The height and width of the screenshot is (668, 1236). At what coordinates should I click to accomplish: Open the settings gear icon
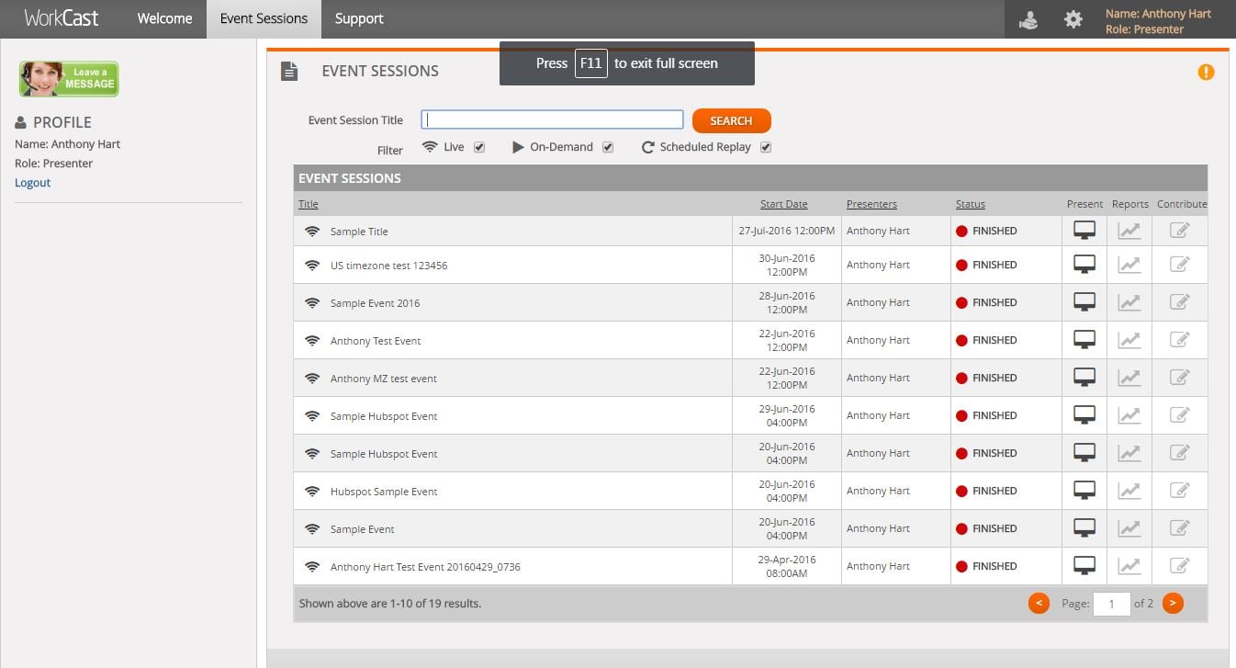(1073, 19)
